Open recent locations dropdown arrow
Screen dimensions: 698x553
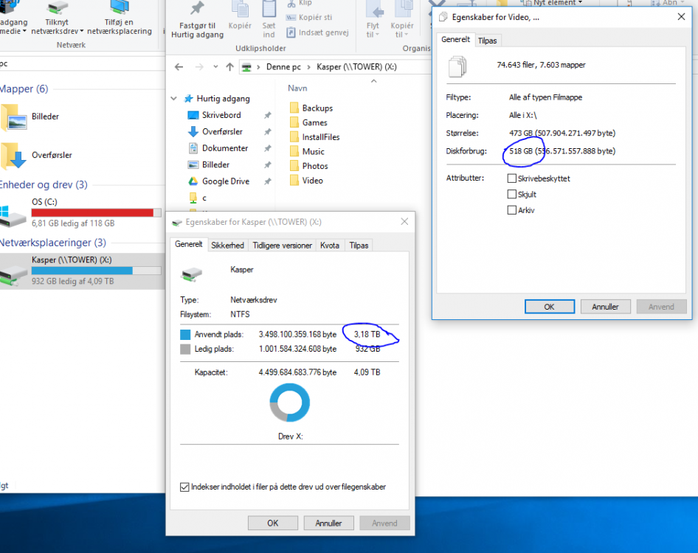(x=215, y=67)
